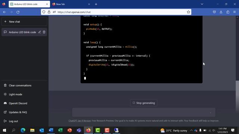Open the Firefox application menu

[x=235, y=12]
